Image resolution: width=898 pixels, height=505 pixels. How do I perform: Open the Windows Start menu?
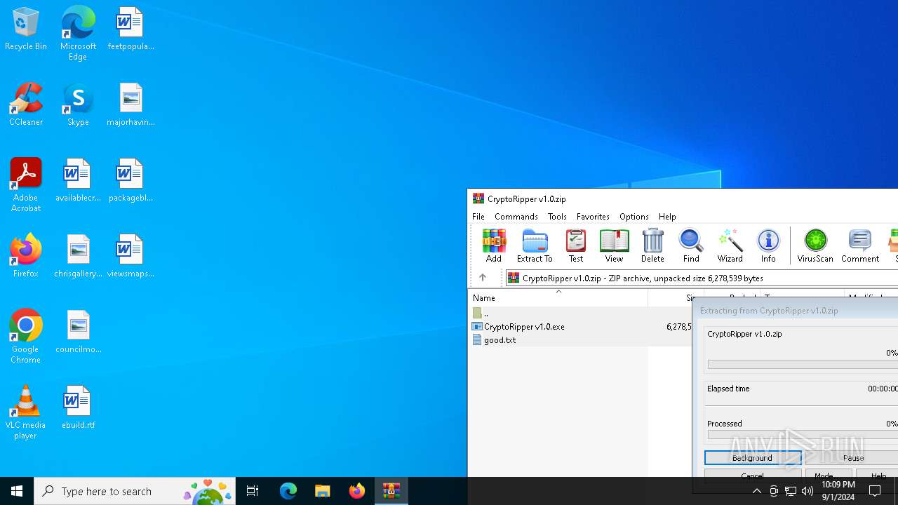click(17, 491)
